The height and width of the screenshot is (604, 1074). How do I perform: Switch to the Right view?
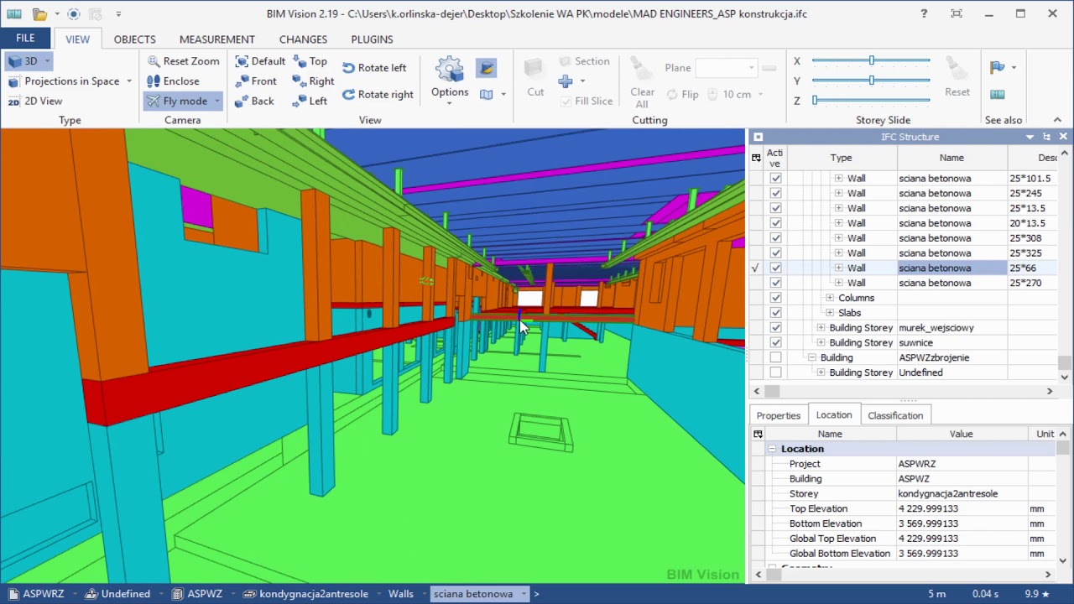point(313,81)
